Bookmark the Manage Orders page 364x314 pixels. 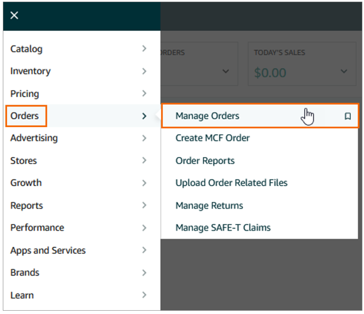click(348, 116)
